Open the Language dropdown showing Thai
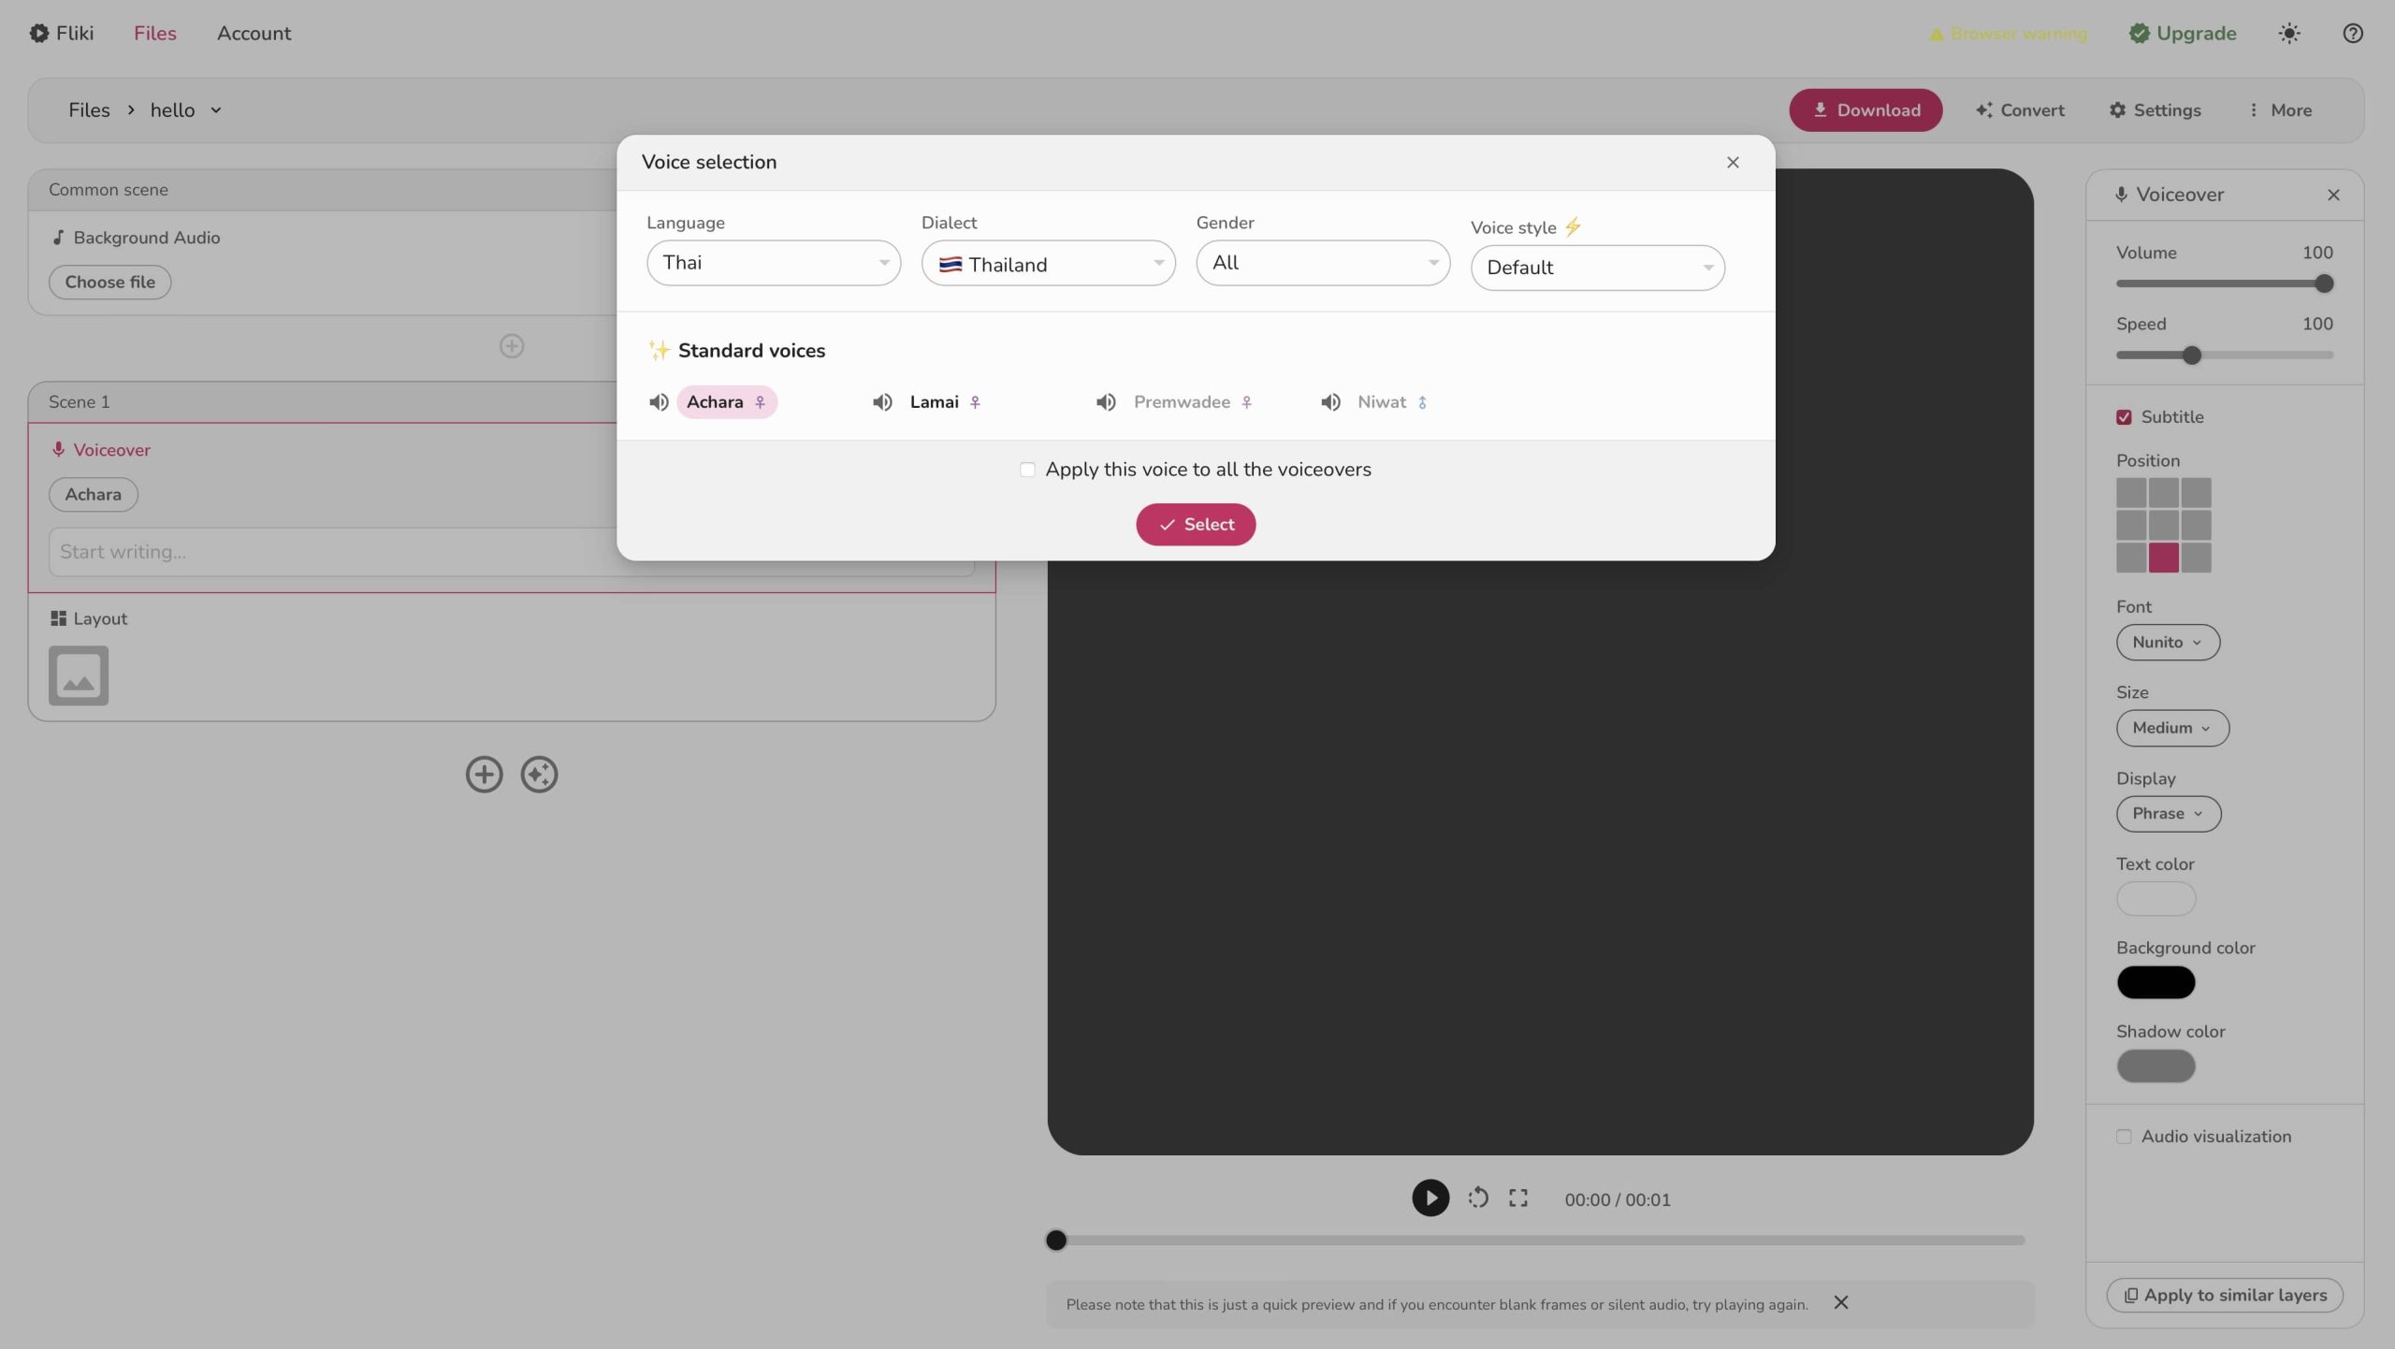This screenshot has width=2395, height=1349. click(x=773, y=263)
